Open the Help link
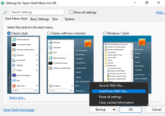Image resolution: width=165 pixels, height=116 pixels. (x=160, y=12)
